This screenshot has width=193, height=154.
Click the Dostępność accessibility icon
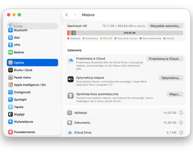(11, 92)
